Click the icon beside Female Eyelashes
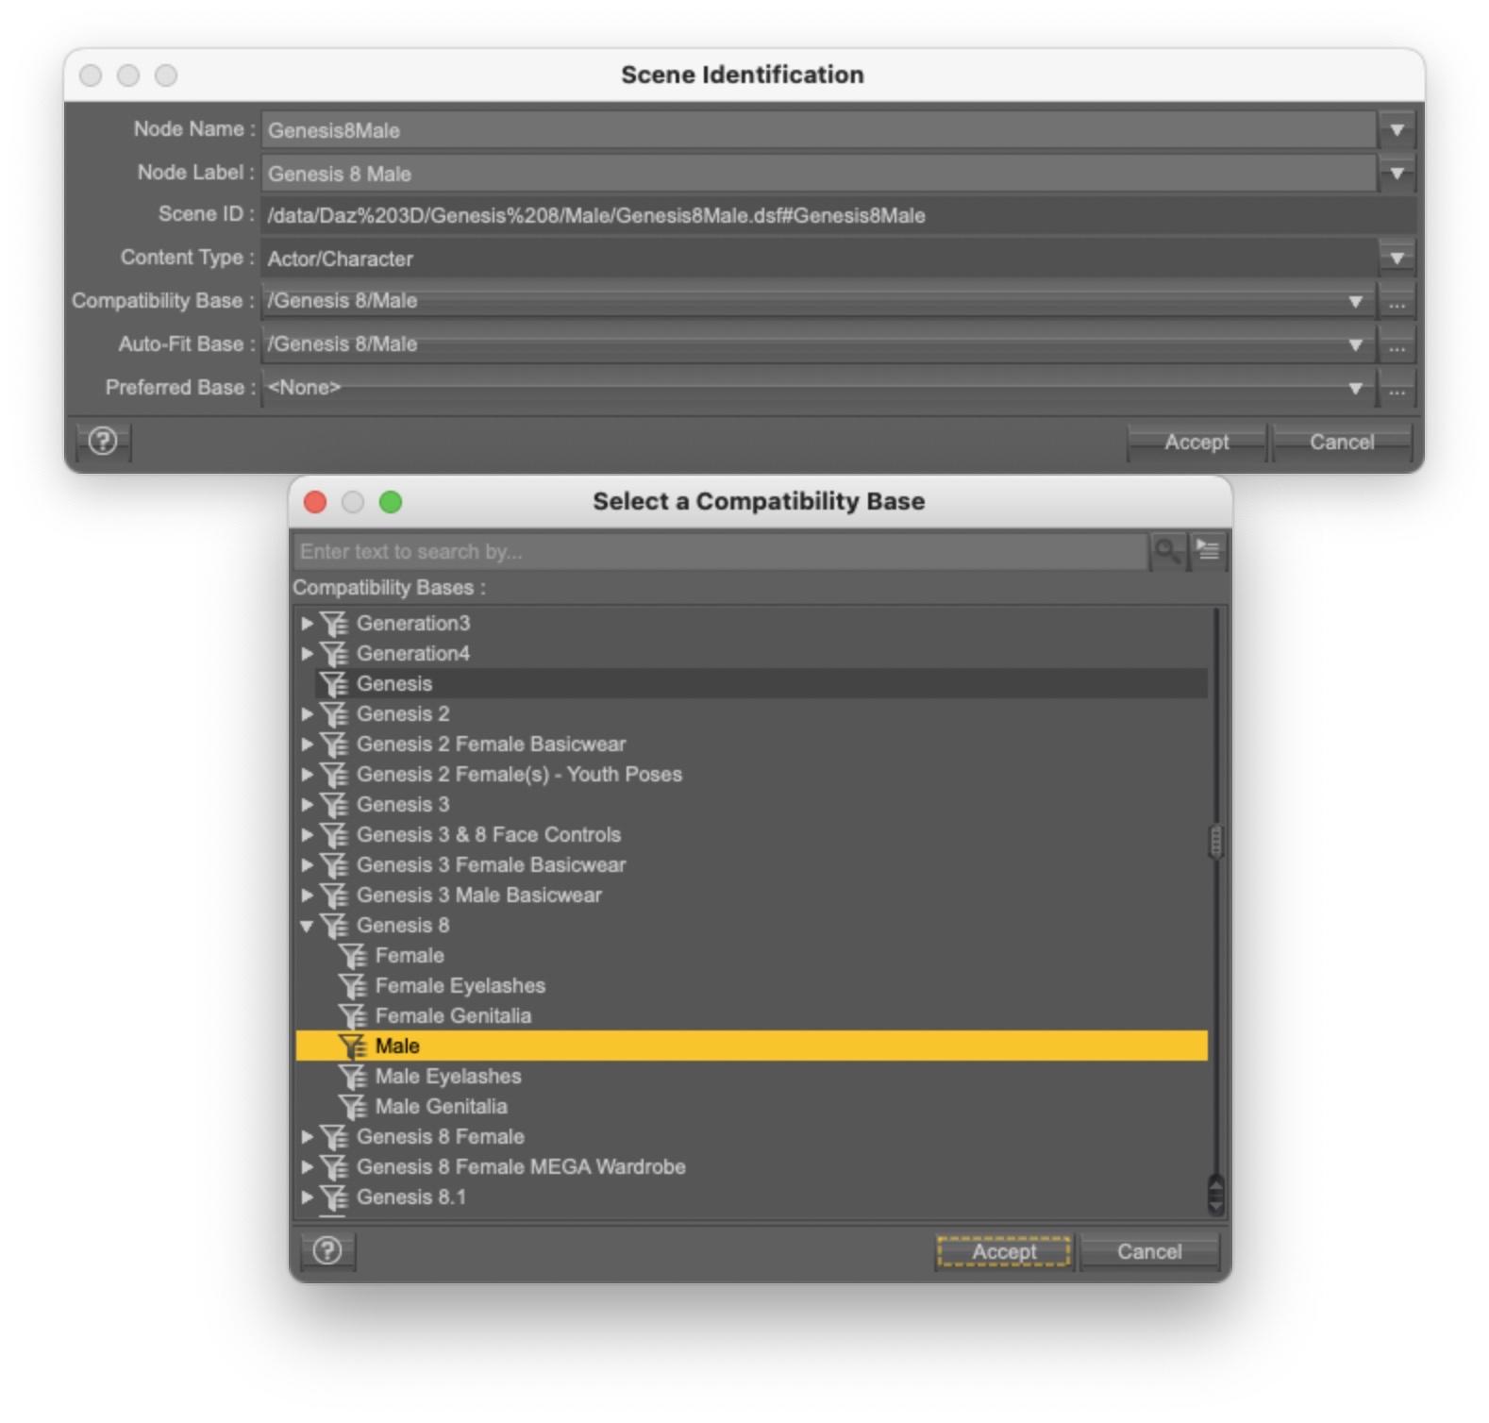The height and width of the screenshot is (1423, 1489). coord(353,986)
